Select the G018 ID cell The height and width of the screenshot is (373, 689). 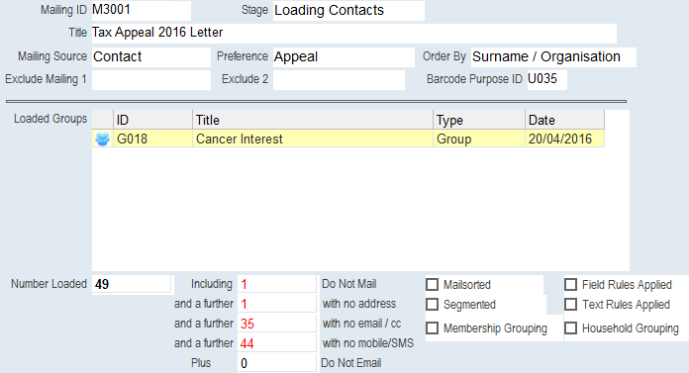(x=152, y=139)
